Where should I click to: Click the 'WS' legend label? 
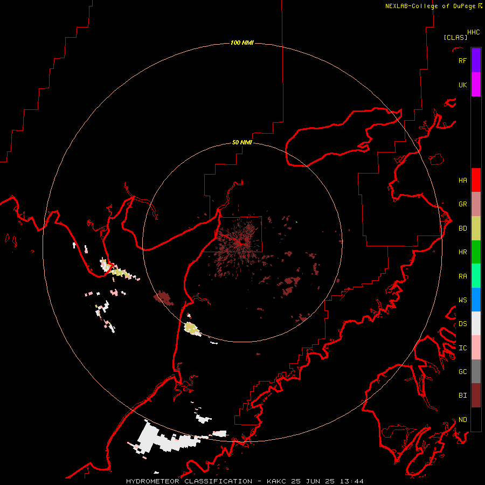[x=462, y=300]
